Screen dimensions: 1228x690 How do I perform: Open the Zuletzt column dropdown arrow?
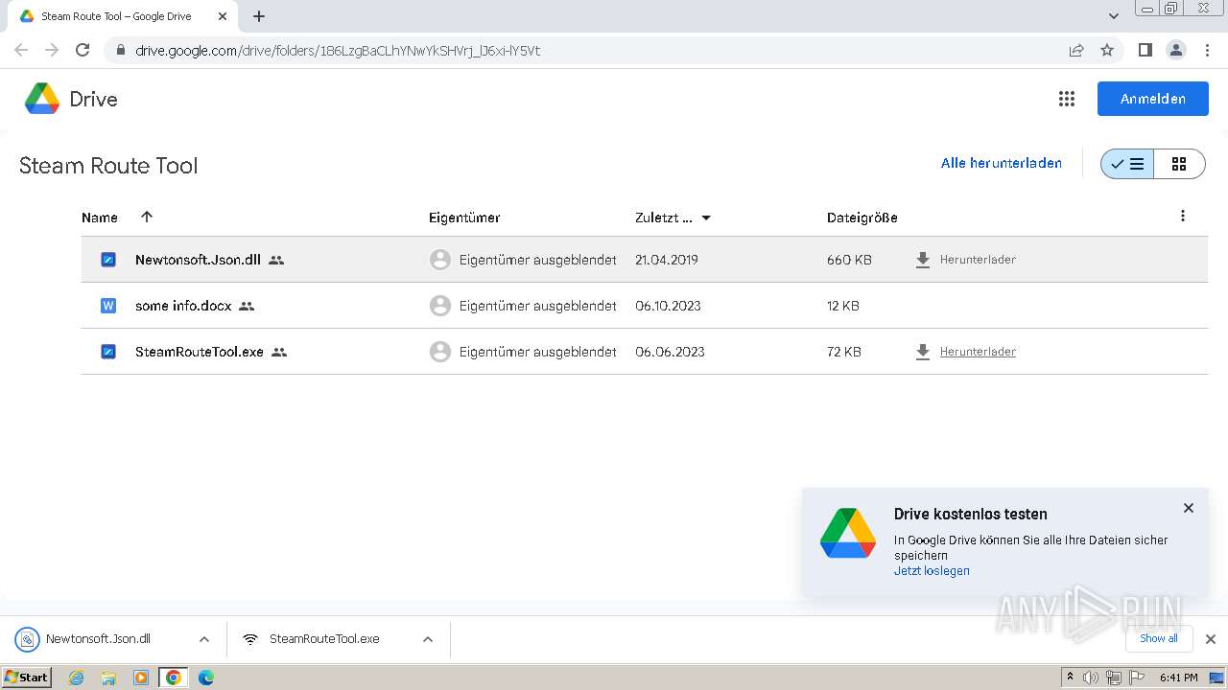coord(706,218)
